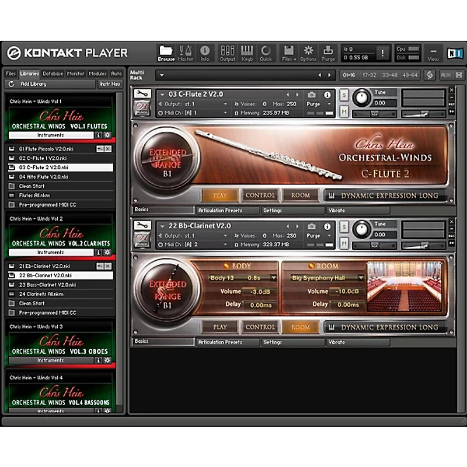
Task: Open Output st.1 dropdown on C-Flute 2
Action: point(225,104)
